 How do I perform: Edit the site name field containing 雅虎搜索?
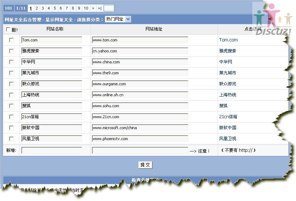click(x=51, y=51)
